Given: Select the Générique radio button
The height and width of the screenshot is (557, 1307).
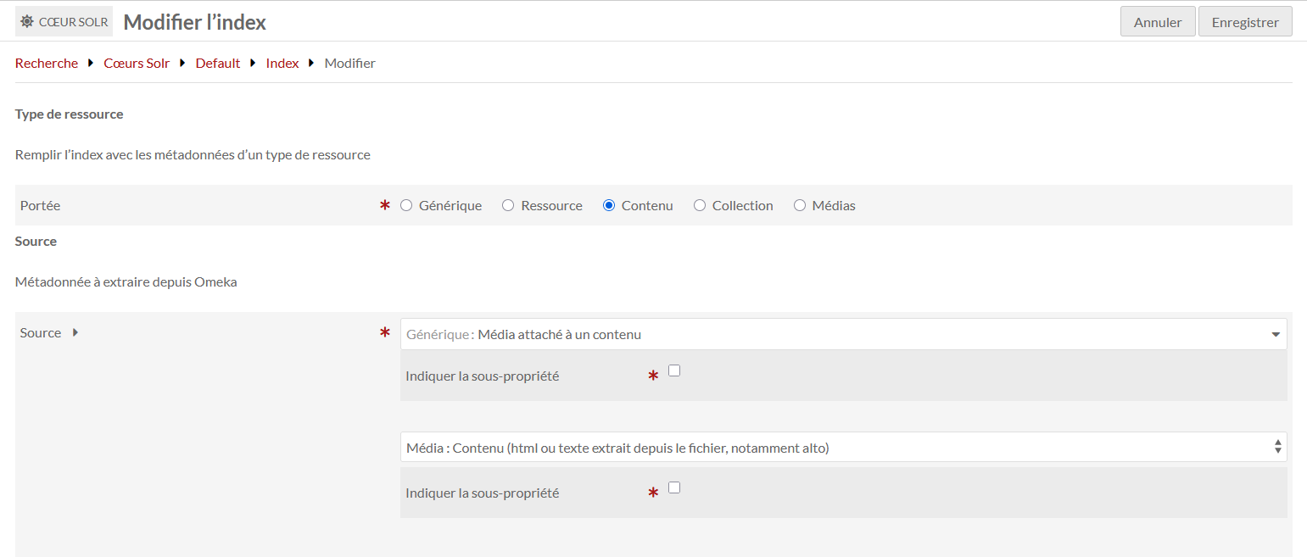Looking at the screenshot, I should tap(406, 205).
